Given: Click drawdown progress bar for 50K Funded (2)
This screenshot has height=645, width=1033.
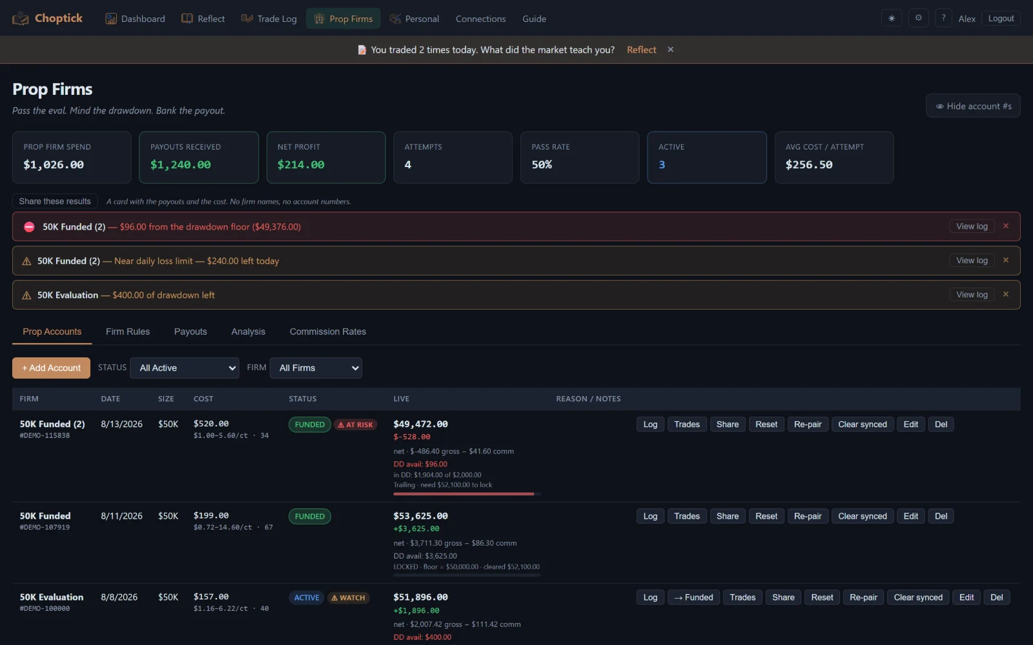Looking at the screenshot, I should click(467, 494).
